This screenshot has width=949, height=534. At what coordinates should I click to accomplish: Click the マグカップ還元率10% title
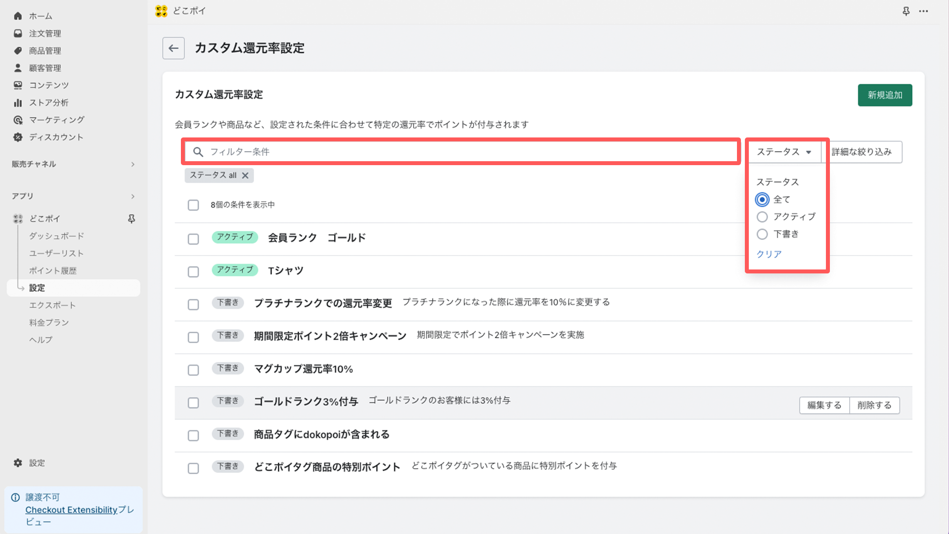tap(303, 369)
